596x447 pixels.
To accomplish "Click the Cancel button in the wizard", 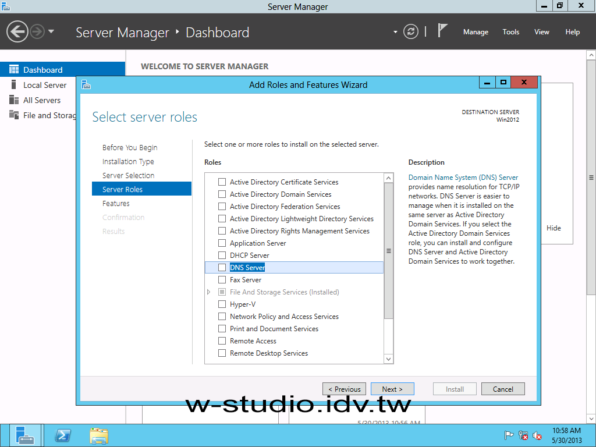I will (503, 389).
